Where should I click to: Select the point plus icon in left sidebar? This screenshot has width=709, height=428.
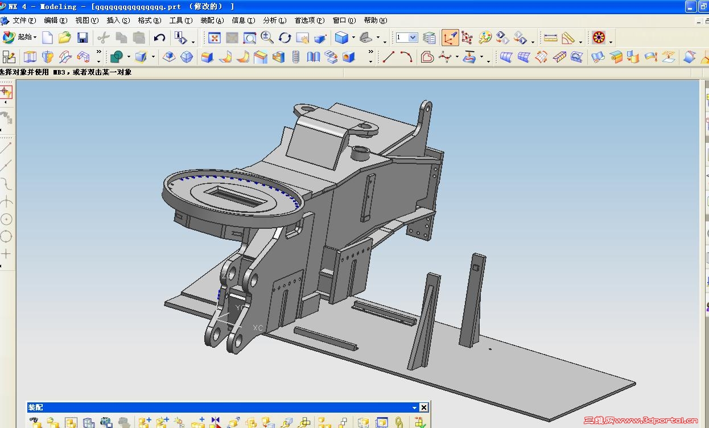pos(6,254)
